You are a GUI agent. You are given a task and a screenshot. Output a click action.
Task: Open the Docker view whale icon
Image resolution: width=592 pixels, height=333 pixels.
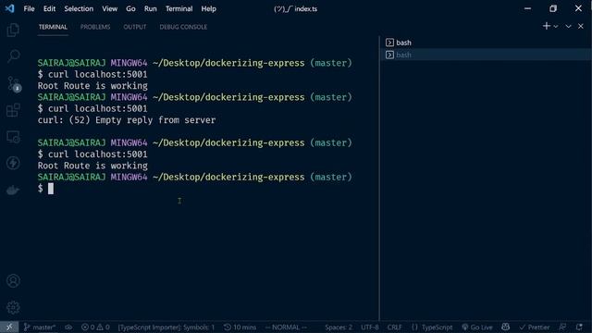(x=13, y=190)
